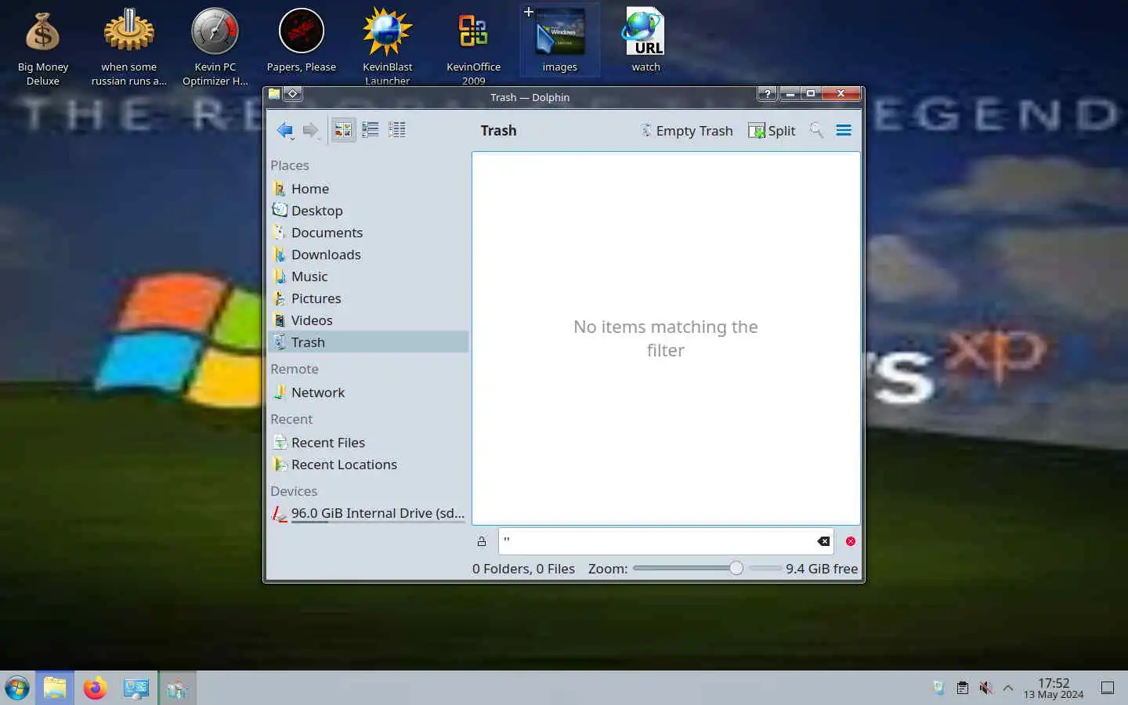Open Recent Locations entry
The width and height of the screenshot is (1128, 705).
368,465
